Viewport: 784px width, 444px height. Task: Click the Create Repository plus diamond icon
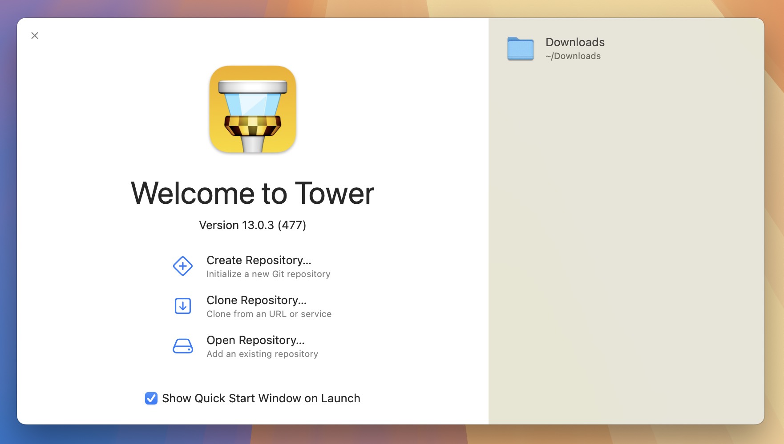click(x=183, y=266)
